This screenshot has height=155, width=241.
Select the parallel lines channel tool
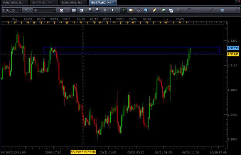click(178, 10)
